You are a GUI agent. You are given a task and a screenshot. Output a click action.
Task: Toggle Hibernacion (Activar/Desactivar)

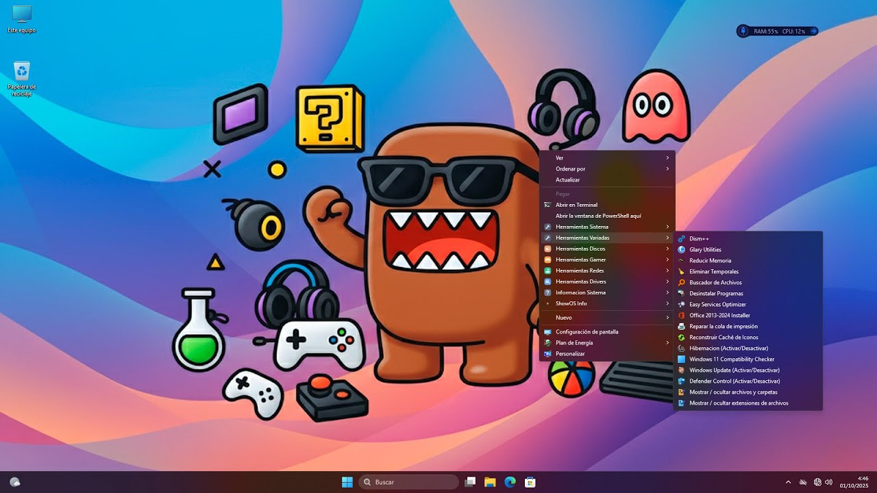coord(748,348)
